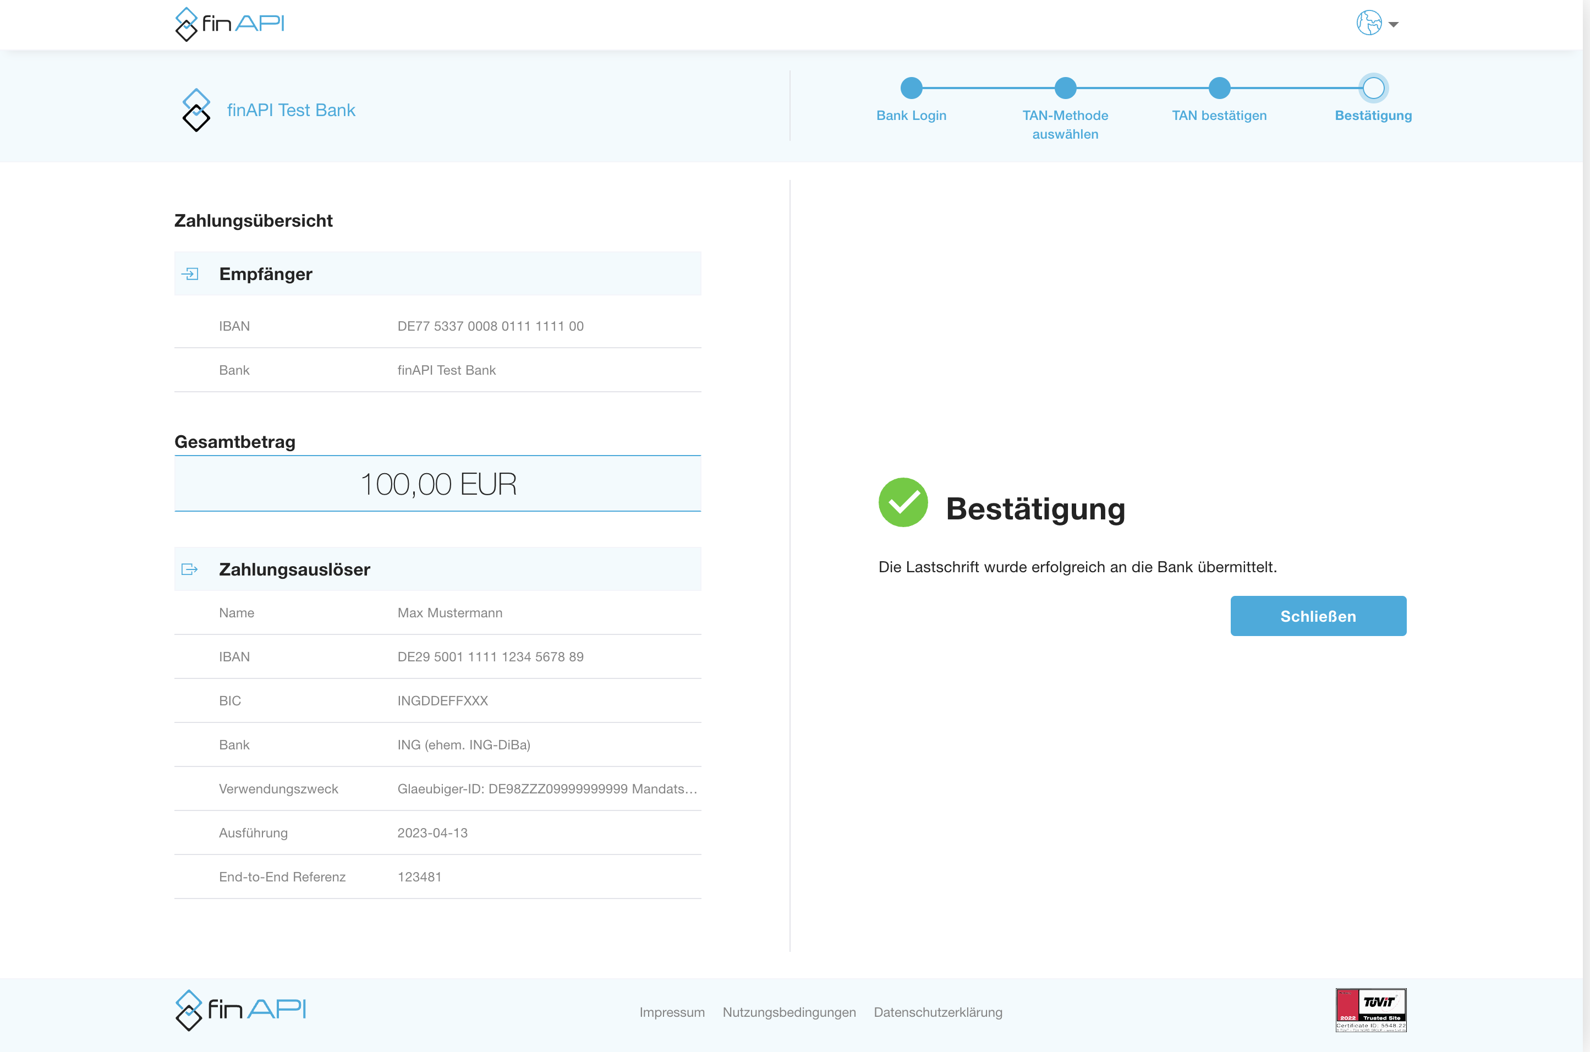Click the globe language icon

click(x=1369, y=24)
